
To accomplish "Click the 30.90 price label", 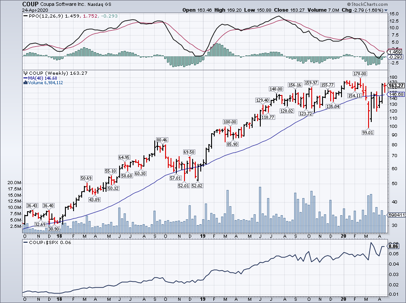I will click(x=54, y=229).
